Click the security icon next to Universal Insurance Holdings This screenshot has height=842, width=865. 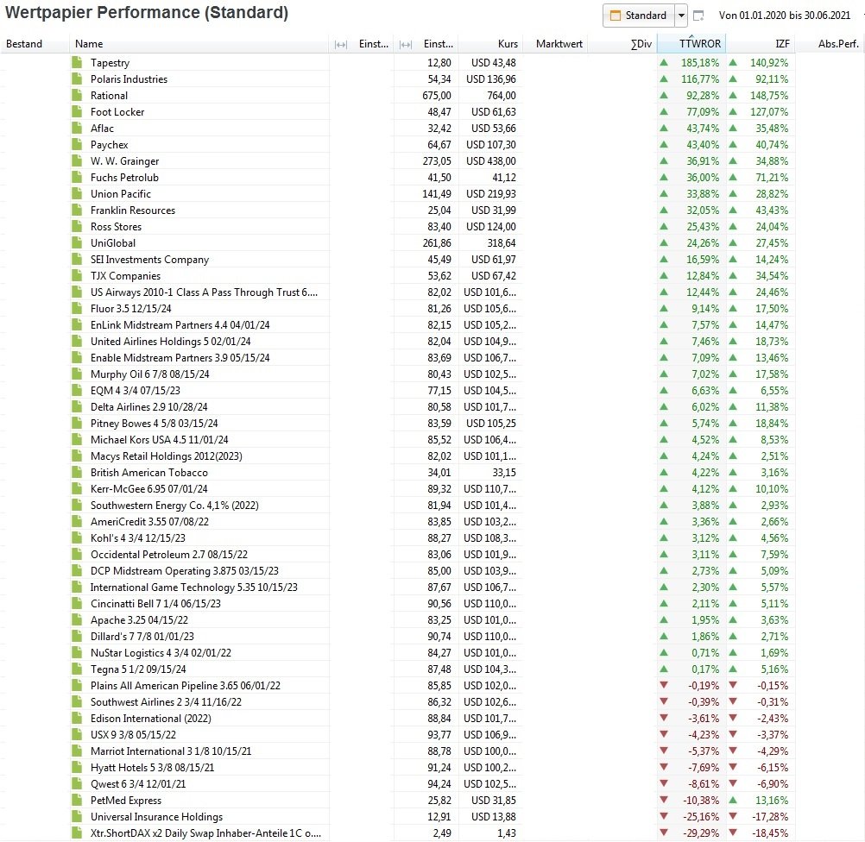pyautogui.click(x=77, y=817)
